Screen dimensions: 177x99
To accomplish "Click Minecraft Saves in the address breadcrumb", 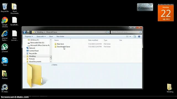I will point(52,32).
